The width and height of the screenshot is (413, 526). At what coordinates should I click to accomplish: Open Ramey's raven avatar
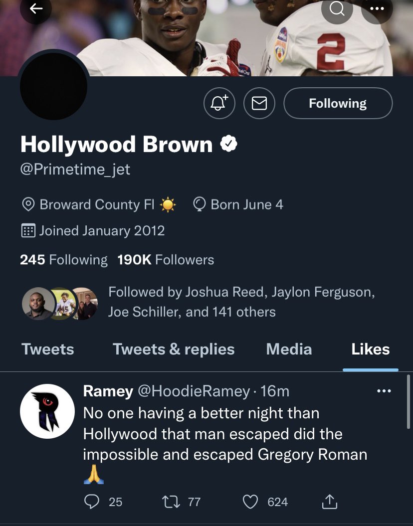47,411
